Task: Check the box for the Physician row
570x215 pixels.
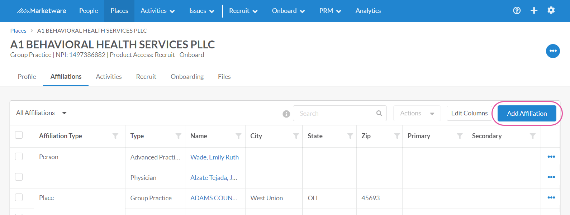Action: coord(19,177)
